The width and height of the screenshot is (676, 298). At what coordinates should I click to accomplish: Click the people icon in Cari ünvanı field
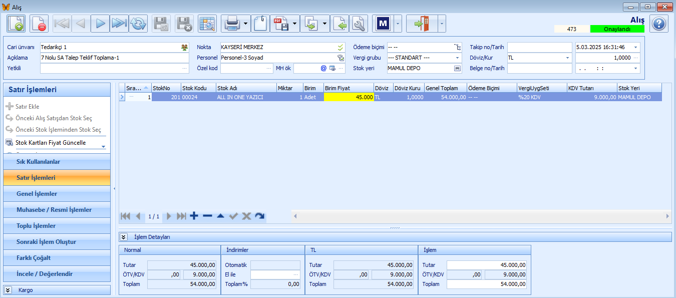184,47
